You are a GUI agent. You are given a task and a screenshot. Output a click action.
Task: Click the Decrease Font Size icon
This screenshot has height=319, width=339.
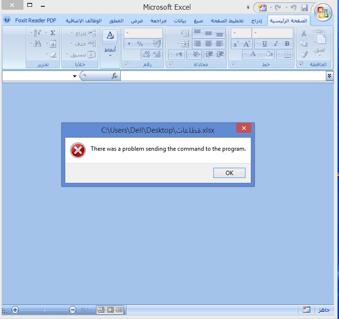pos(236,44)
